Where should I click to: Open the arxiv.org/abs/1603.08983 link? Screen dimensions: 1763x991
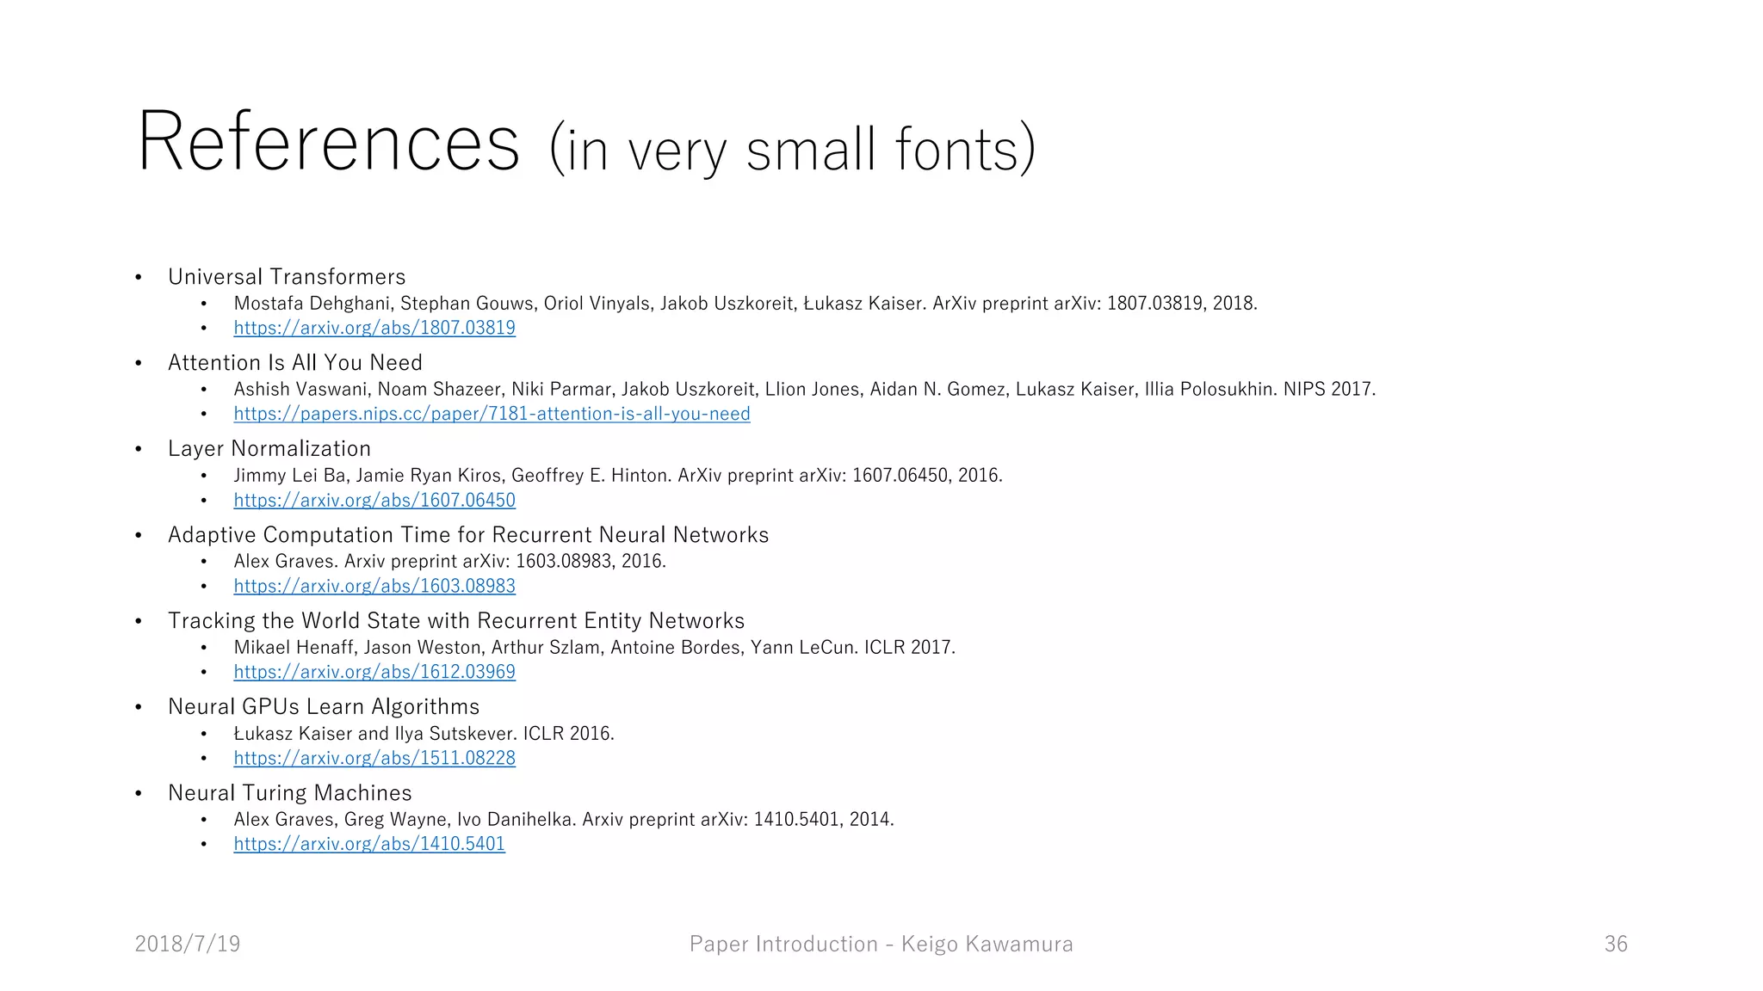coord(374,586)
